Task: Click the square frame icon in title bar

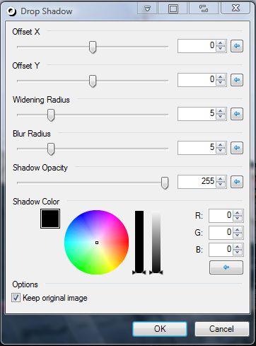Action: 173,8
